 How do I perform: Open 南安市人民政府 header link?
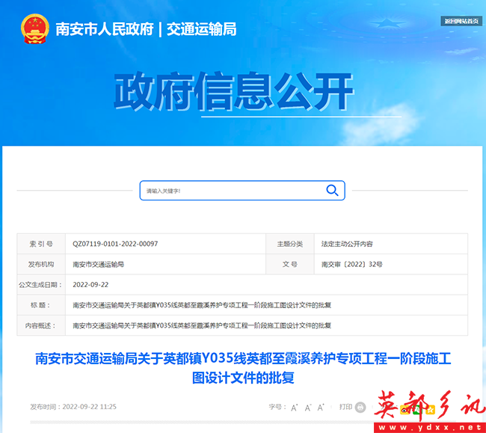pos(105,29)
